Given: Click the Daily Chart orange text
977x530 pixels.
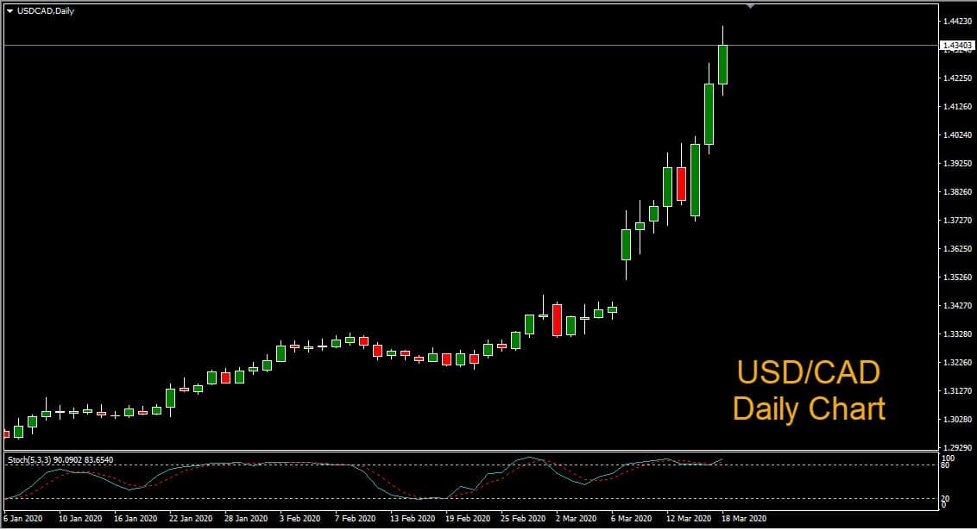Looking at the screenshot, I should (x=808, y=408).
